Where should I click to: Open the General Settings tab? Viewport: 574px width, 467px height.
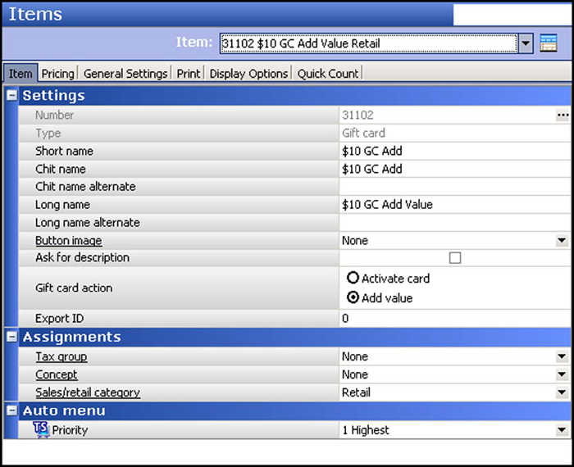[x=125, y=74]
